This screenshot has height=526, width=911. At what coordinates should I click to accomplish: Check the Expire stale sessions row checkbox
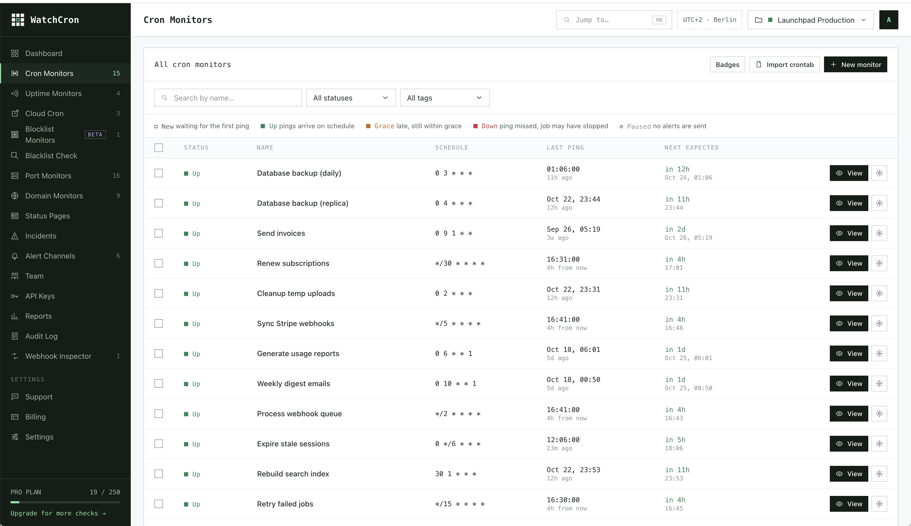pyautogui.click(x=158, y=444)
